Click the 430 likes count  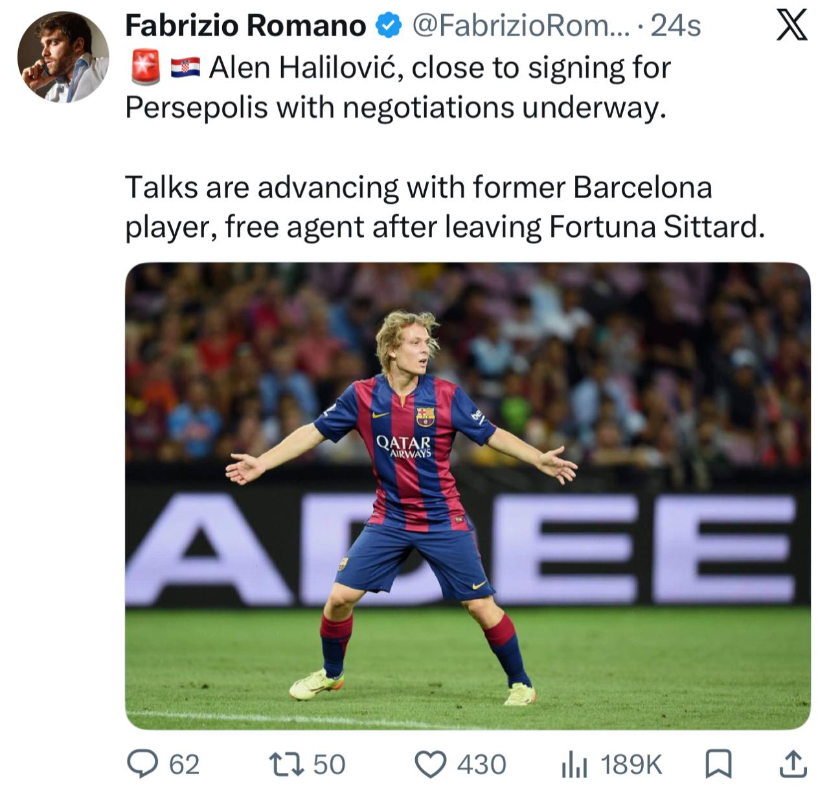point(481,764)
